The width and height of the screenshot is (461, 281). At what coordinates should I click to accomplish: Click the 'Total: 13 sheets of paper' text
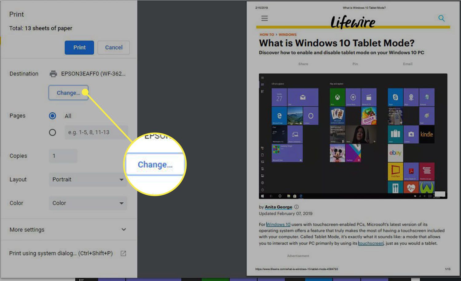coord(41,28)
